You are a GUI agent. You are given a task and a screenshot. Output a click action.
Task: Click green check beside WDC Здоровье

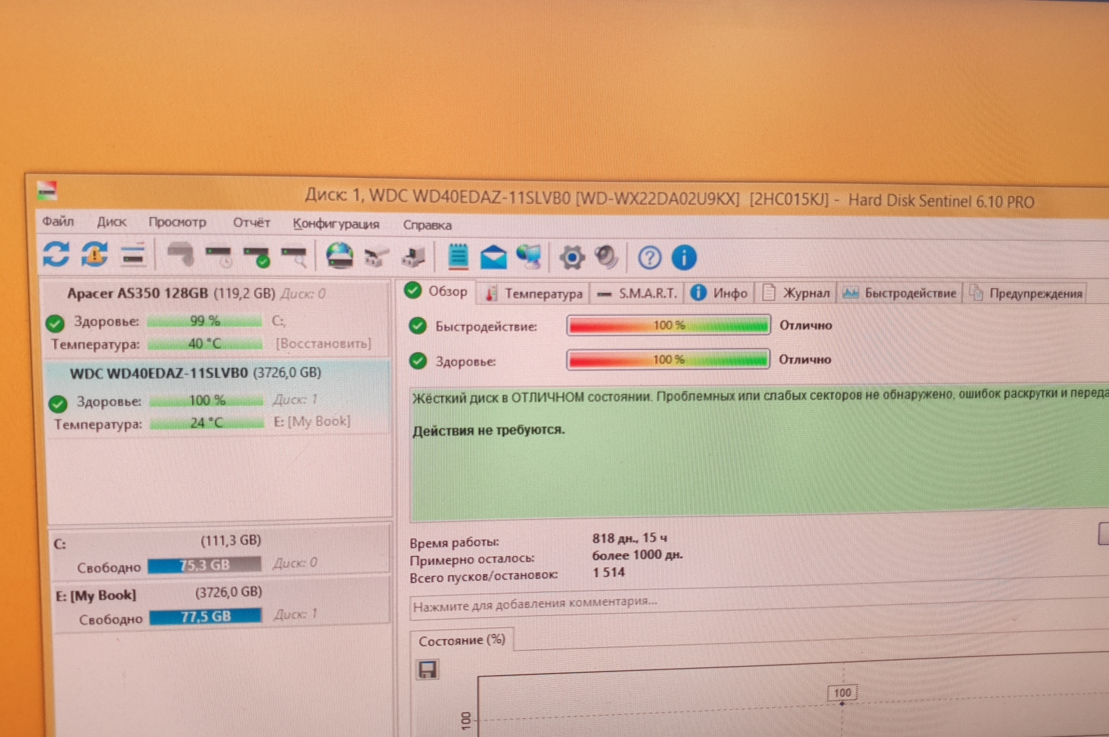[58, 403]
